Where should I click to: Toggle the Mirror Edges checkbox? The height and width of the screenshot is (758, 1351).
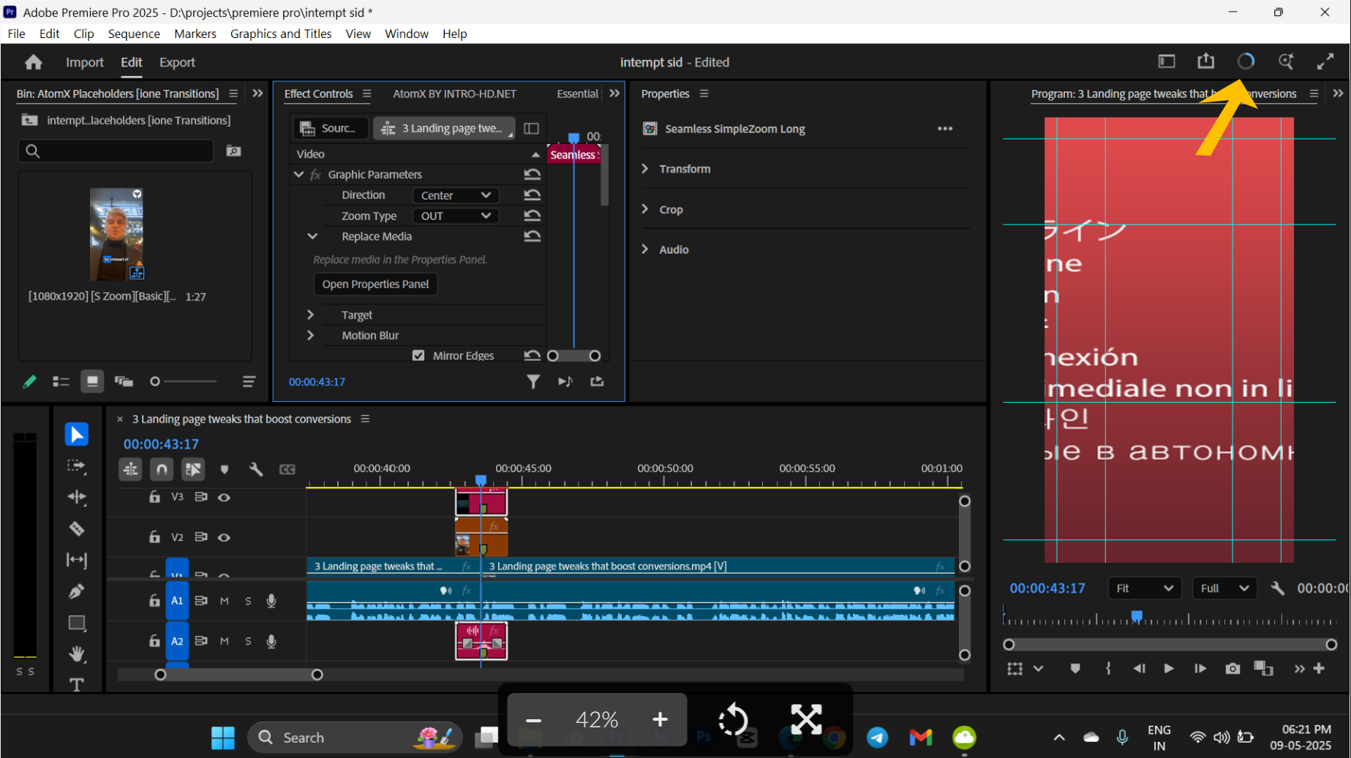[x=418, y=355]
